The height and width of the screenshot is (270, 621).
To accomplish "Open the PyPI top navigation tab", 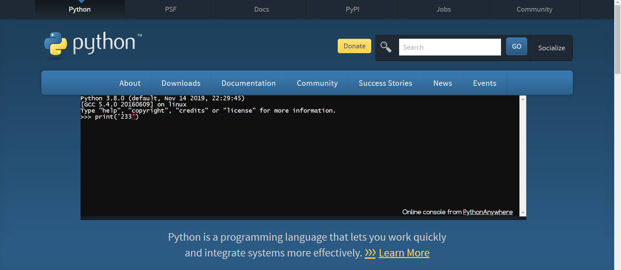I will [353, 9].
